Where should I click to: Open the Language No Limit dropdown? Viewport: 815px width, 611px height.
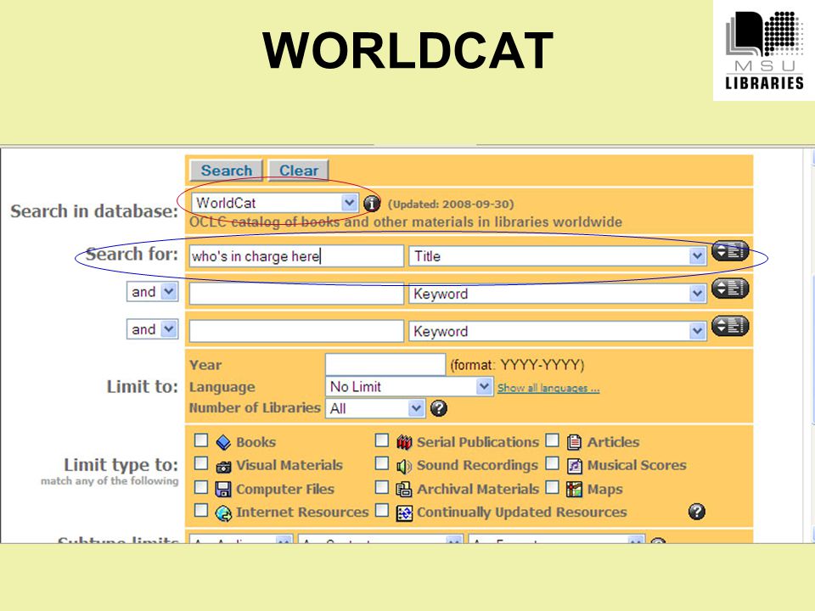(409, 387)
